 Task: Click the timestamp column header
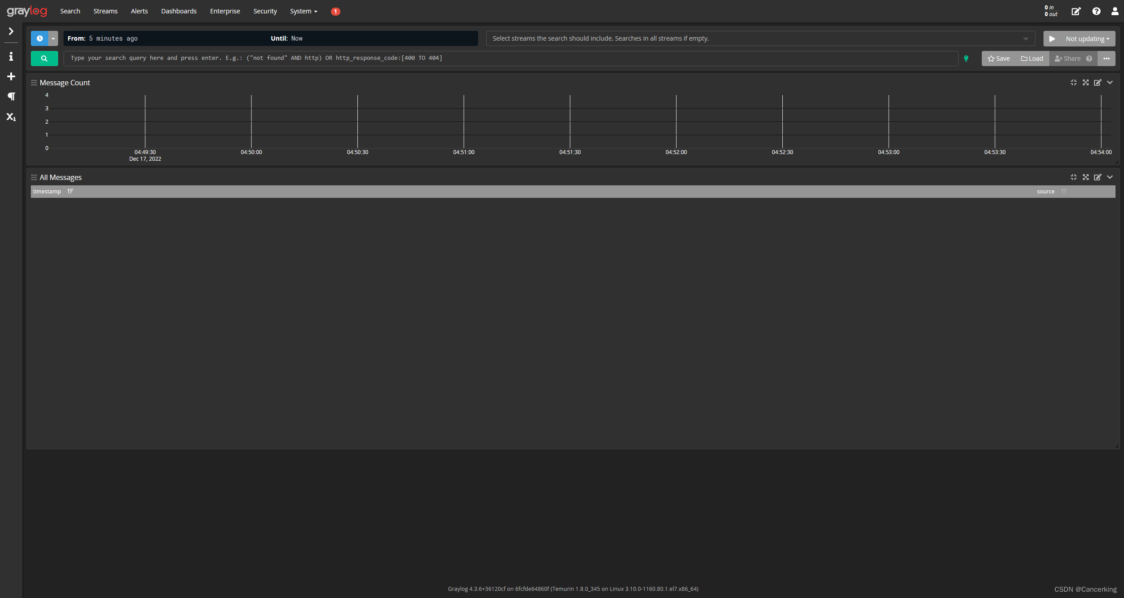point(47,191)
